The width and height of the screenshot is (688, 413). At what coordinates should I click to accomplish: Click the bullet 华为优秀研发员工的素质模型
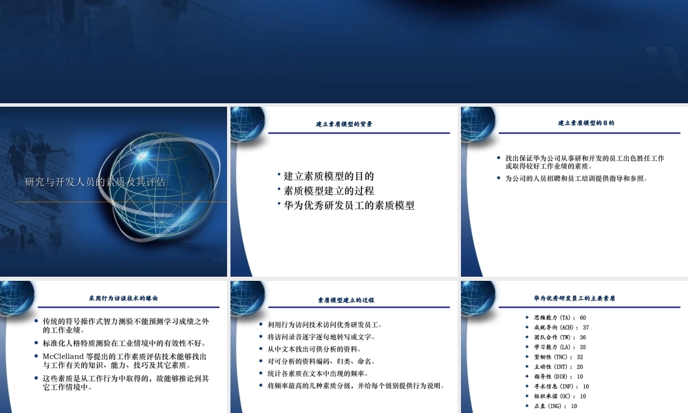pos(349,205)
